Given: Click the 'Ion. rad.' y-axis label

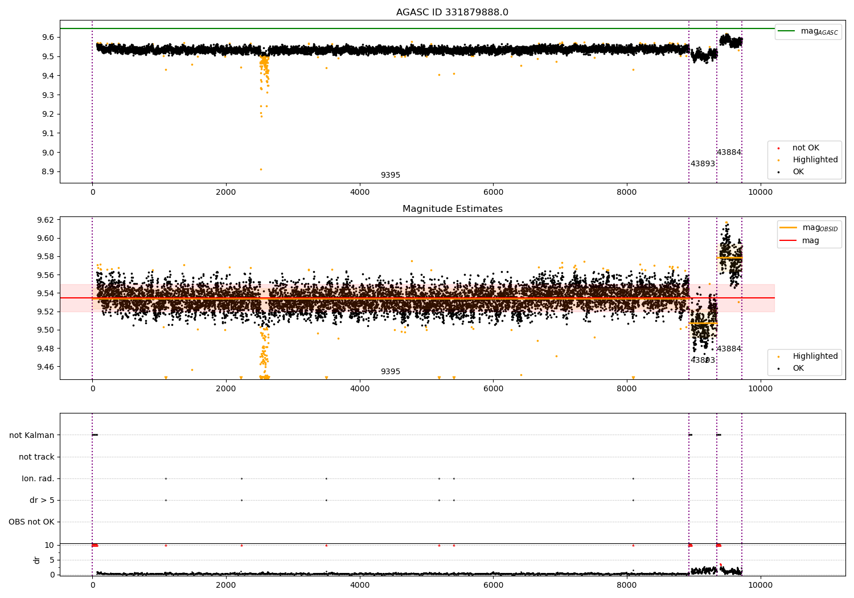Looking at the screenshot, I should click(x=38, y=478).
